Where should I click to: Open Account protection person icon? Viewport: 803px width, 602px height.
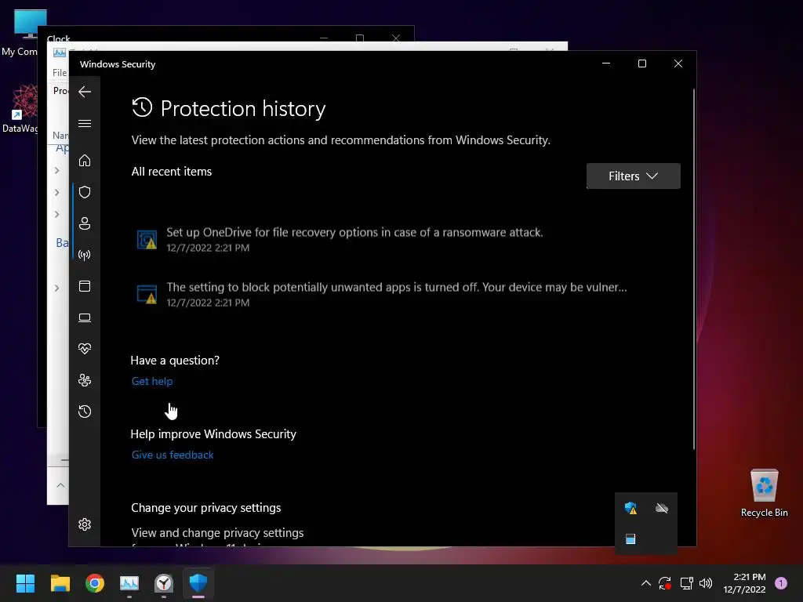[85, 223]
